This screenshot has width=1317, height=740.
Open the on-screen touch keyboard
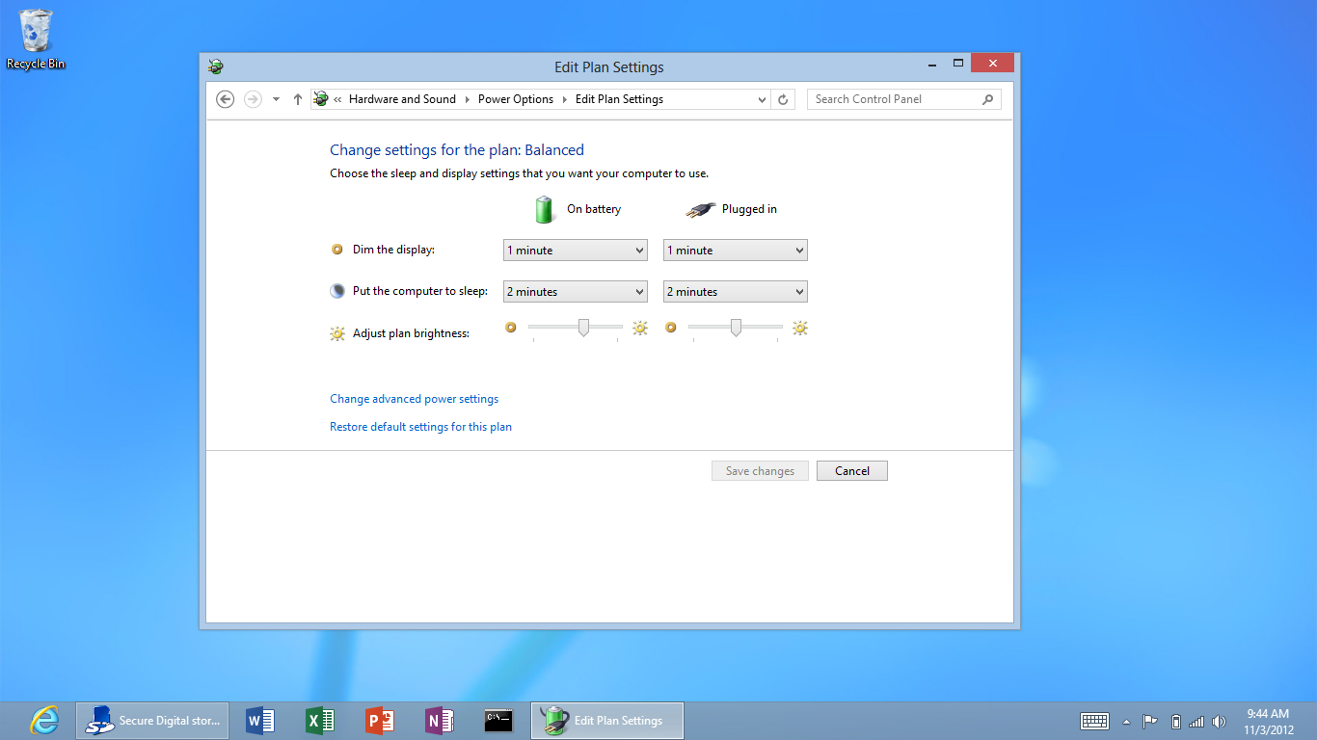(x=1094, y=721)
